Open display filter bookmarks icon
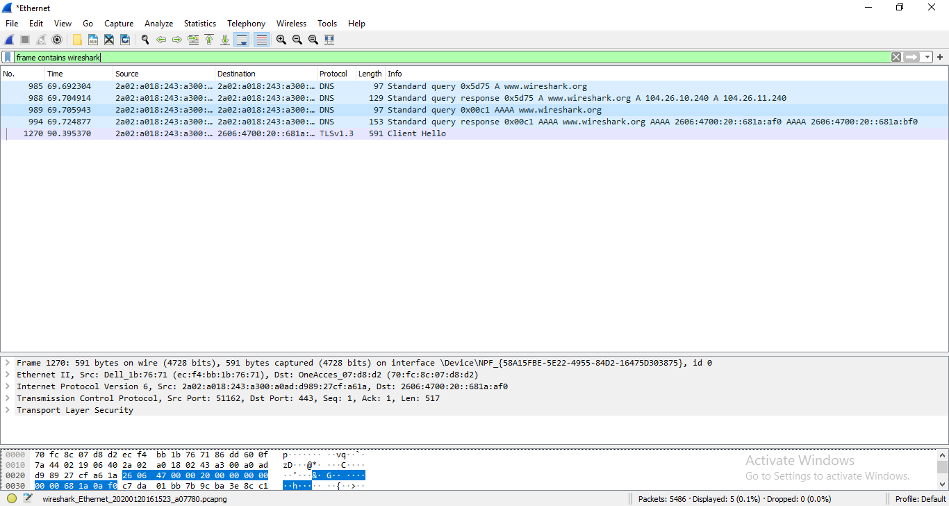Screen dimensions: 949x506 tap(8, 58)
